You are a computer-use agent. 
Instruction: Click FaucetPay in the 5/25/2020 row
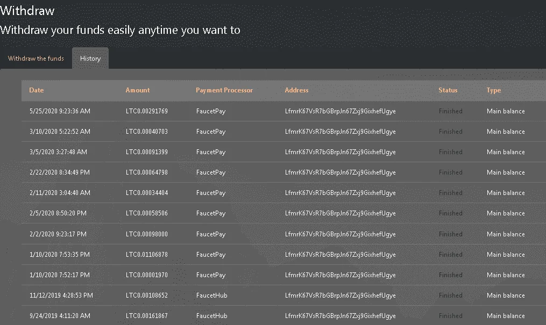click(x=211, y=111)
